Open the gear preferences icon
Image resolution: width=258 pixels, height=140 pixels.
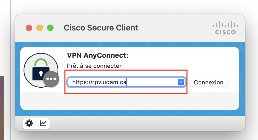point(29,123)
